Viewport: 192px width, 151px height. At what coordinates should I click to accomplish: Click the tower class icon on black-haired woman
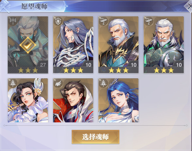coord(13,83)
